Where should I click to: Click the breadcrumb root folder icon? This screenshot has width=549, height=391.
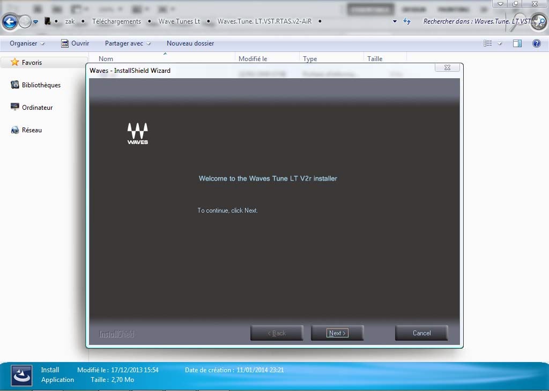pos(47,21)
